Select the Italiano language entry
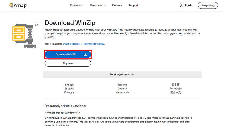 (x=122, y=85)
